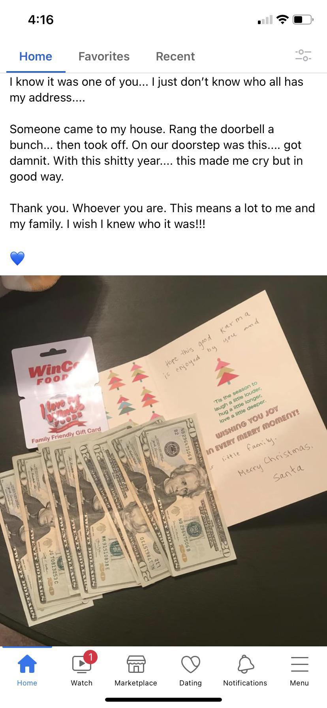Open the Marketplace storefront icon
Viewport: 327px width, 708px height.
pos(136,664)
